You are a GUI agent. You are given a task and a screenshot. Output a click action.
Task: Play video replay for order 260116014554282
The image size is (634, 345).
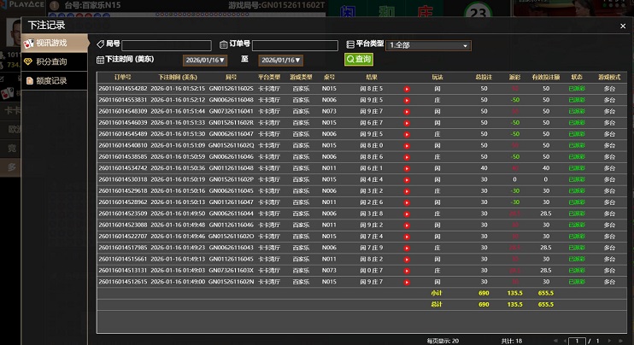pos(407,88)
